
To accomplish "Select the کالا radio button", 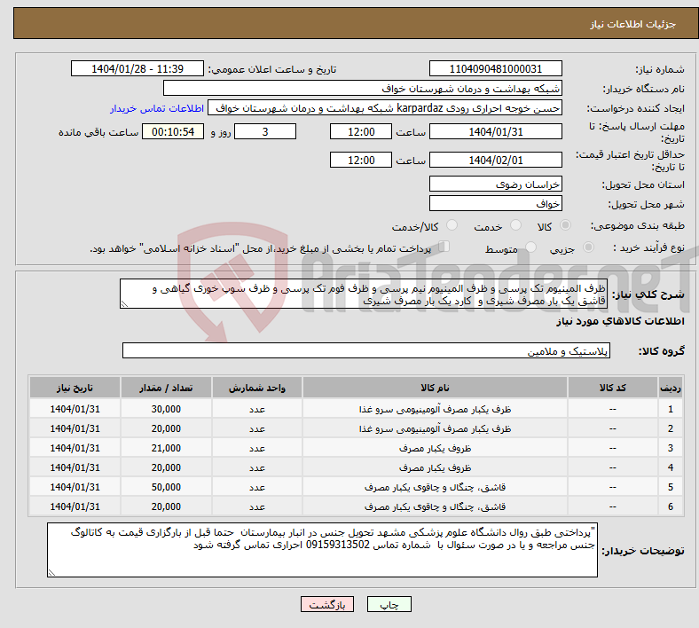I will tap(565, 225).
